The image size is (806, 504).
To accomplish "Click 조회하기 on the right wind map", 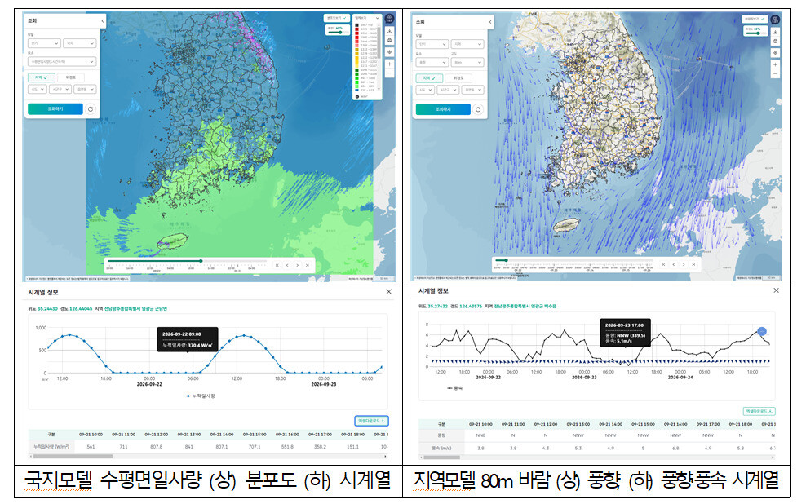I will tap(443, 109).
